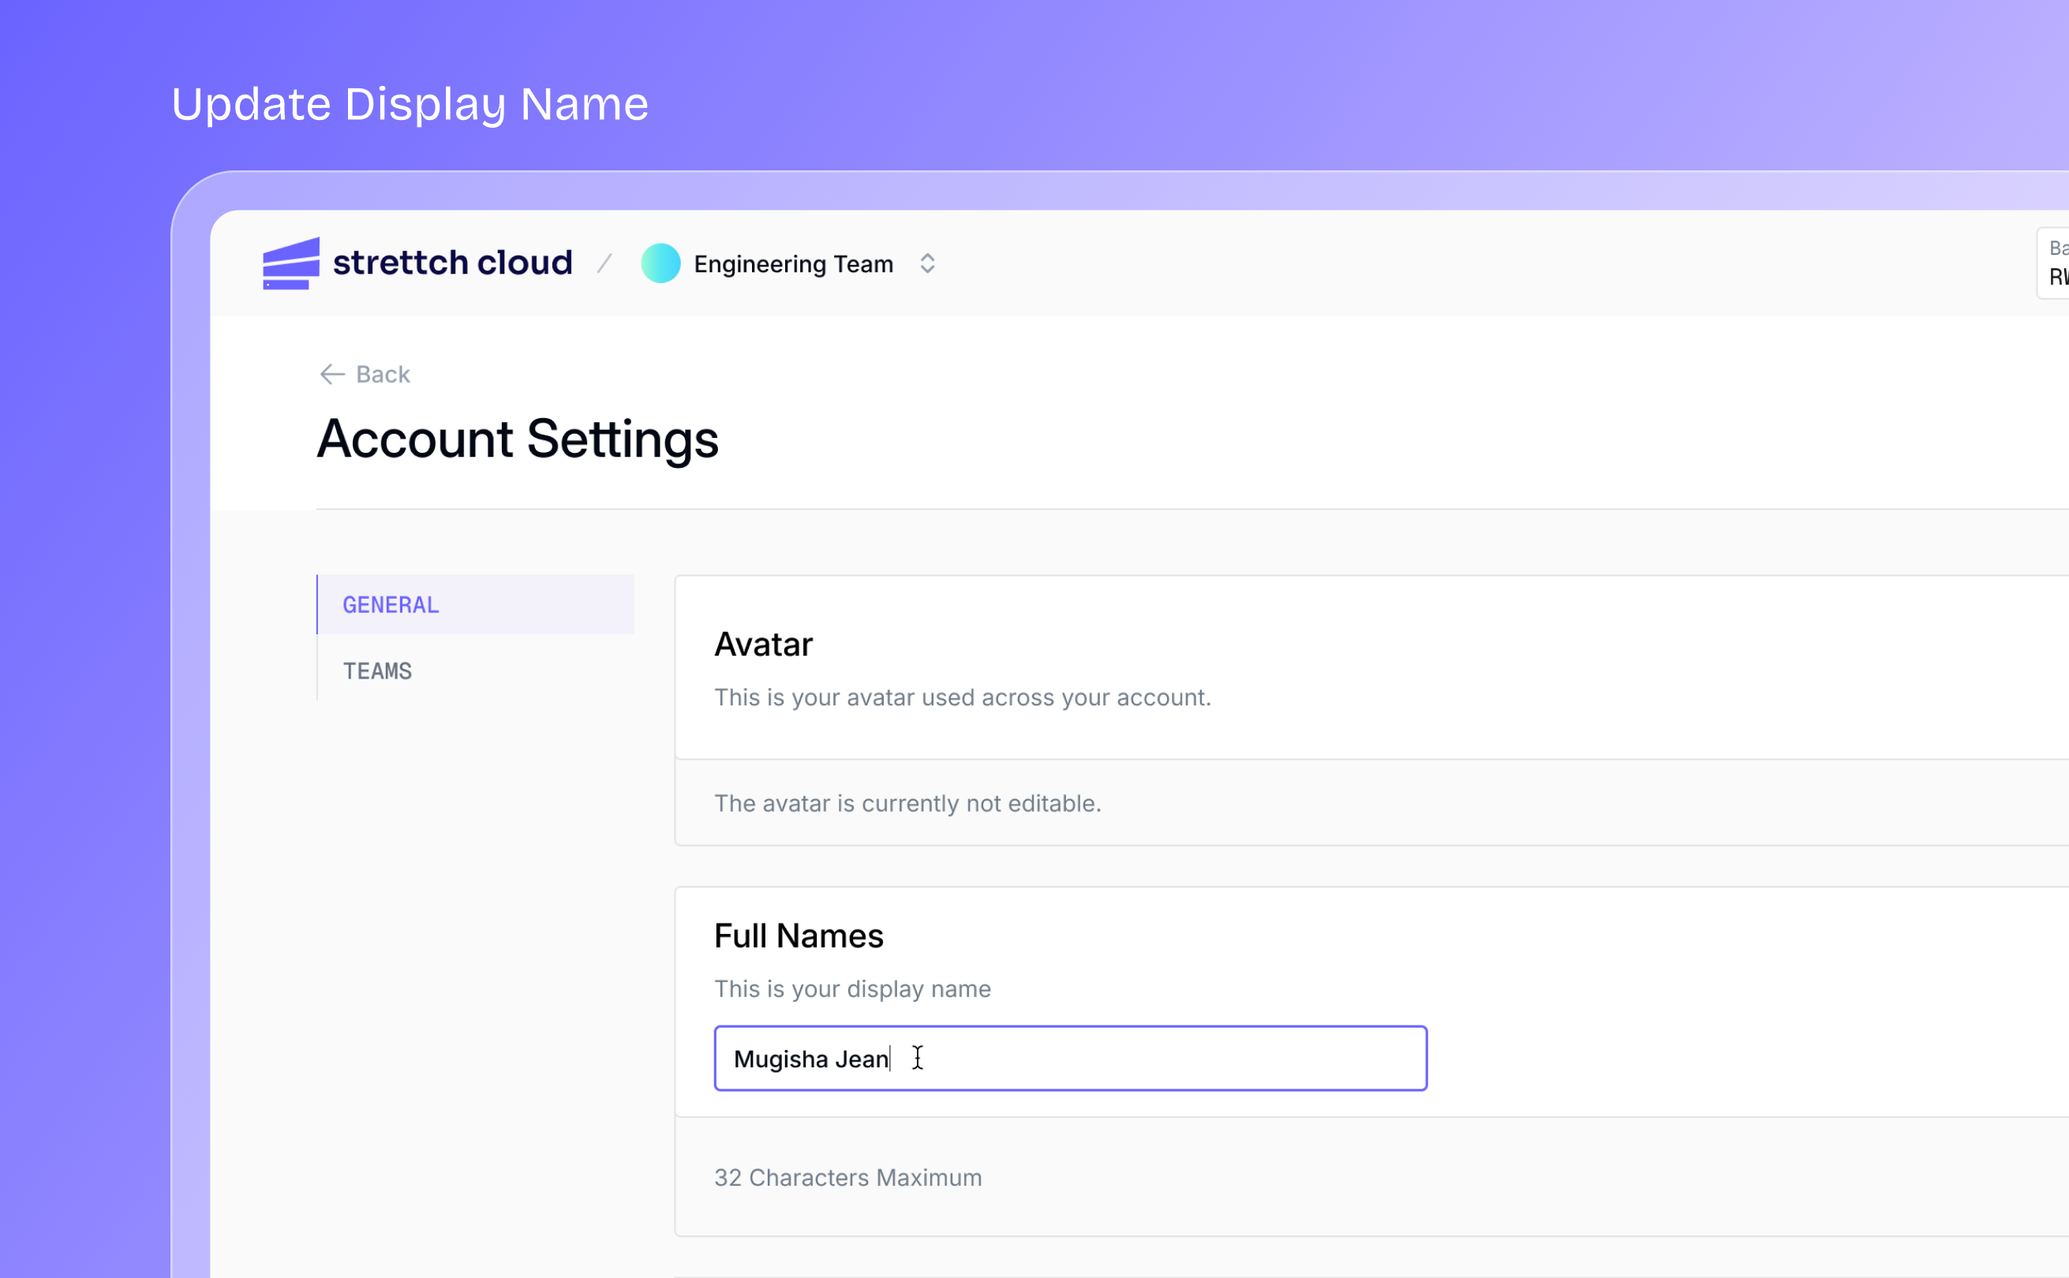
Task: Click the Full Names section heading
Action: tap(799, 936)
